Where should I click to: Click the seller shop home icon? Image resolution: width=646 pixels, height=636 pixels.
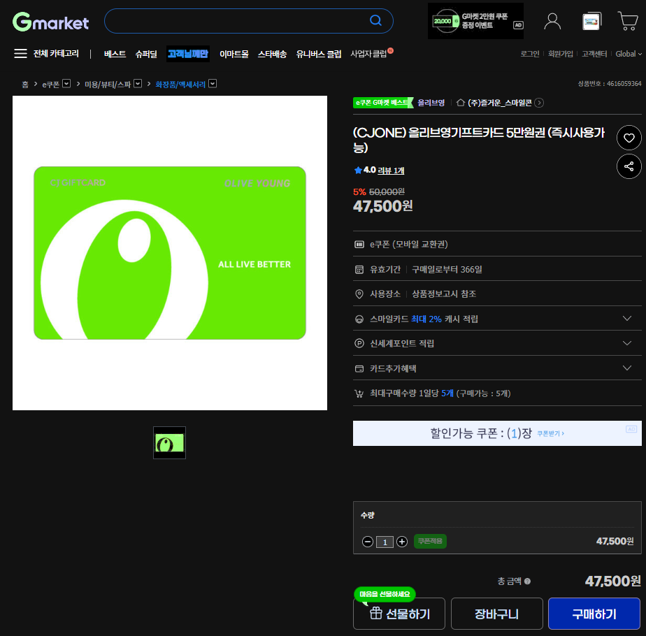pyautogui.click(x=461, y=103)
